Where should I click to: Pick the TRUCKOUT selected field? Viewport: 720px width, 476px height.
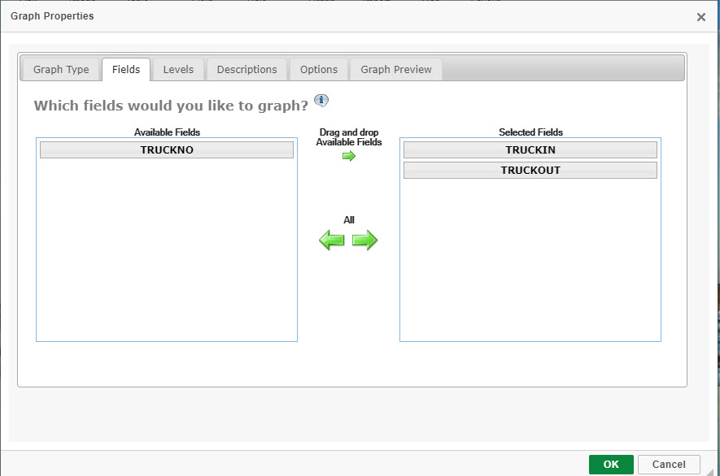point(530,171)
